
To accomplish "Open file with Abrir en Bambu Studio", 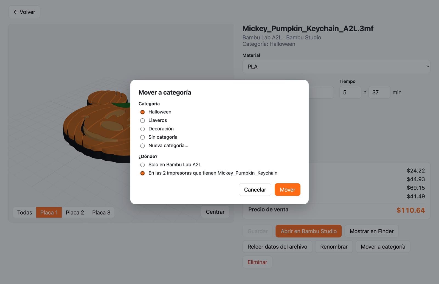I will click(x=309, y=231).
